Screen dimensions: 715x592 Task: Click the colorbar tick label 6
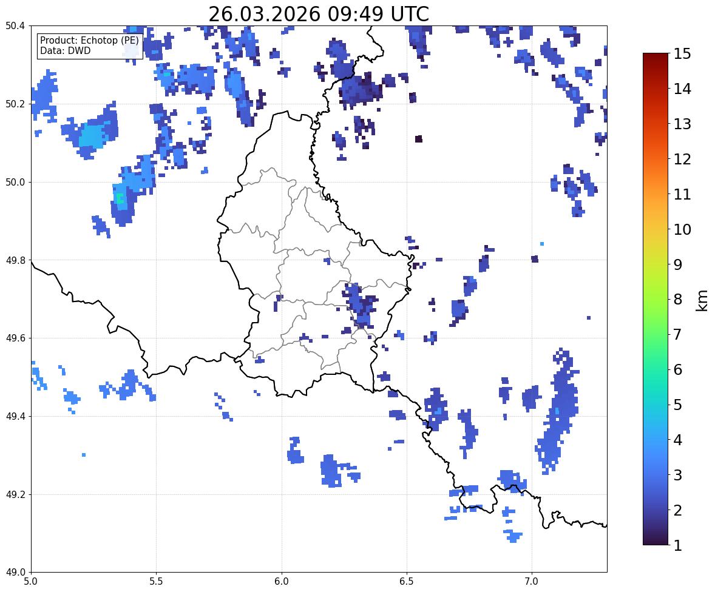tap(677, 369)
